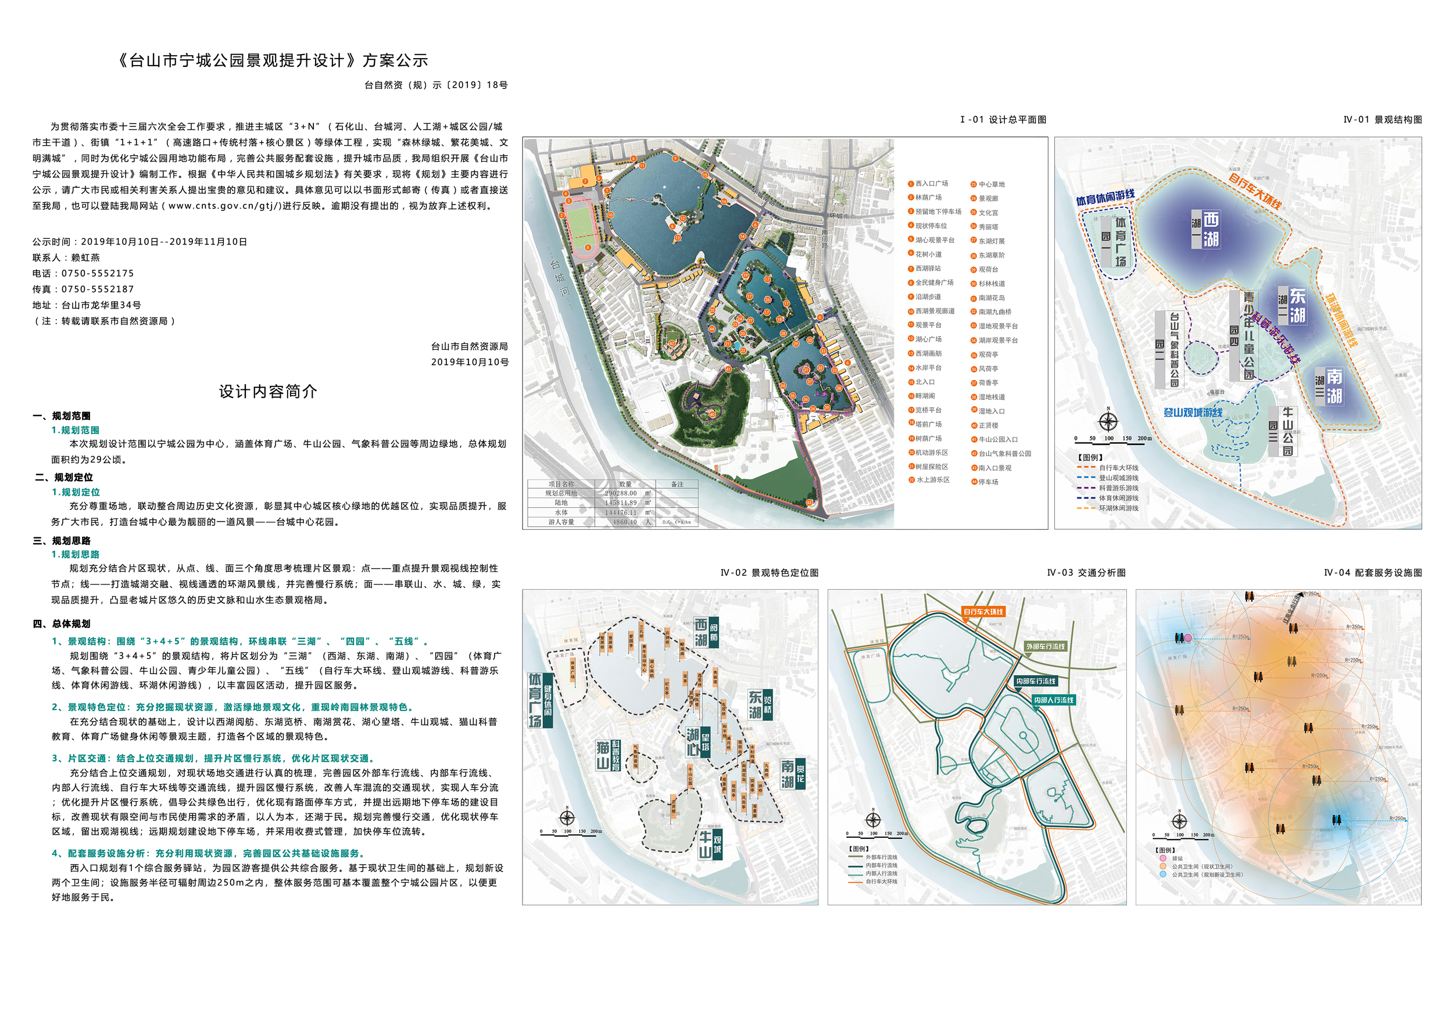Click the 290288.00 value in the table
This screenshot has height=1026, width=1453.
(621, 493)
